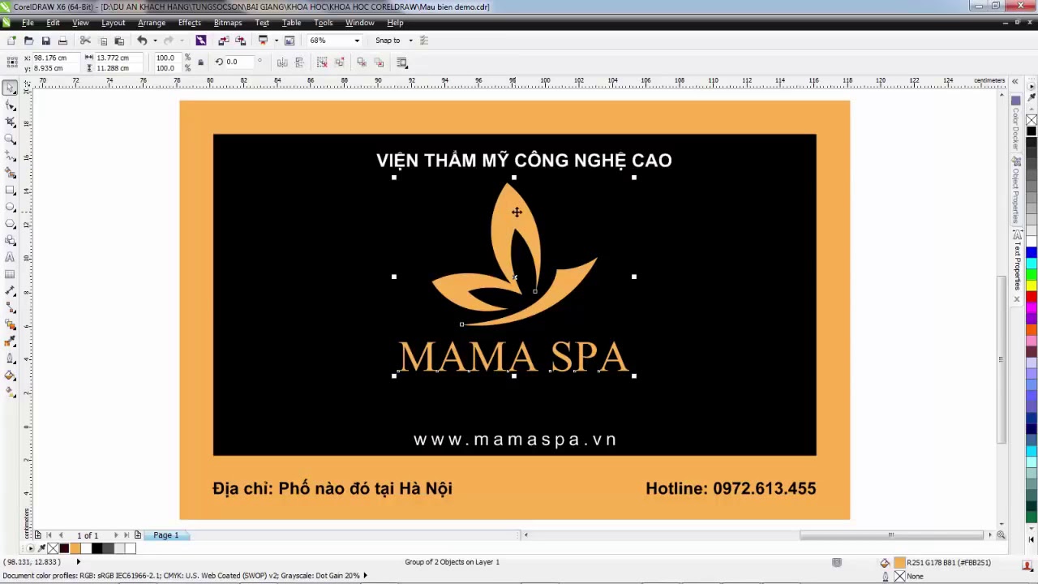Open the Bitmaps menu

pyautogui.click(x=228, y=22)
